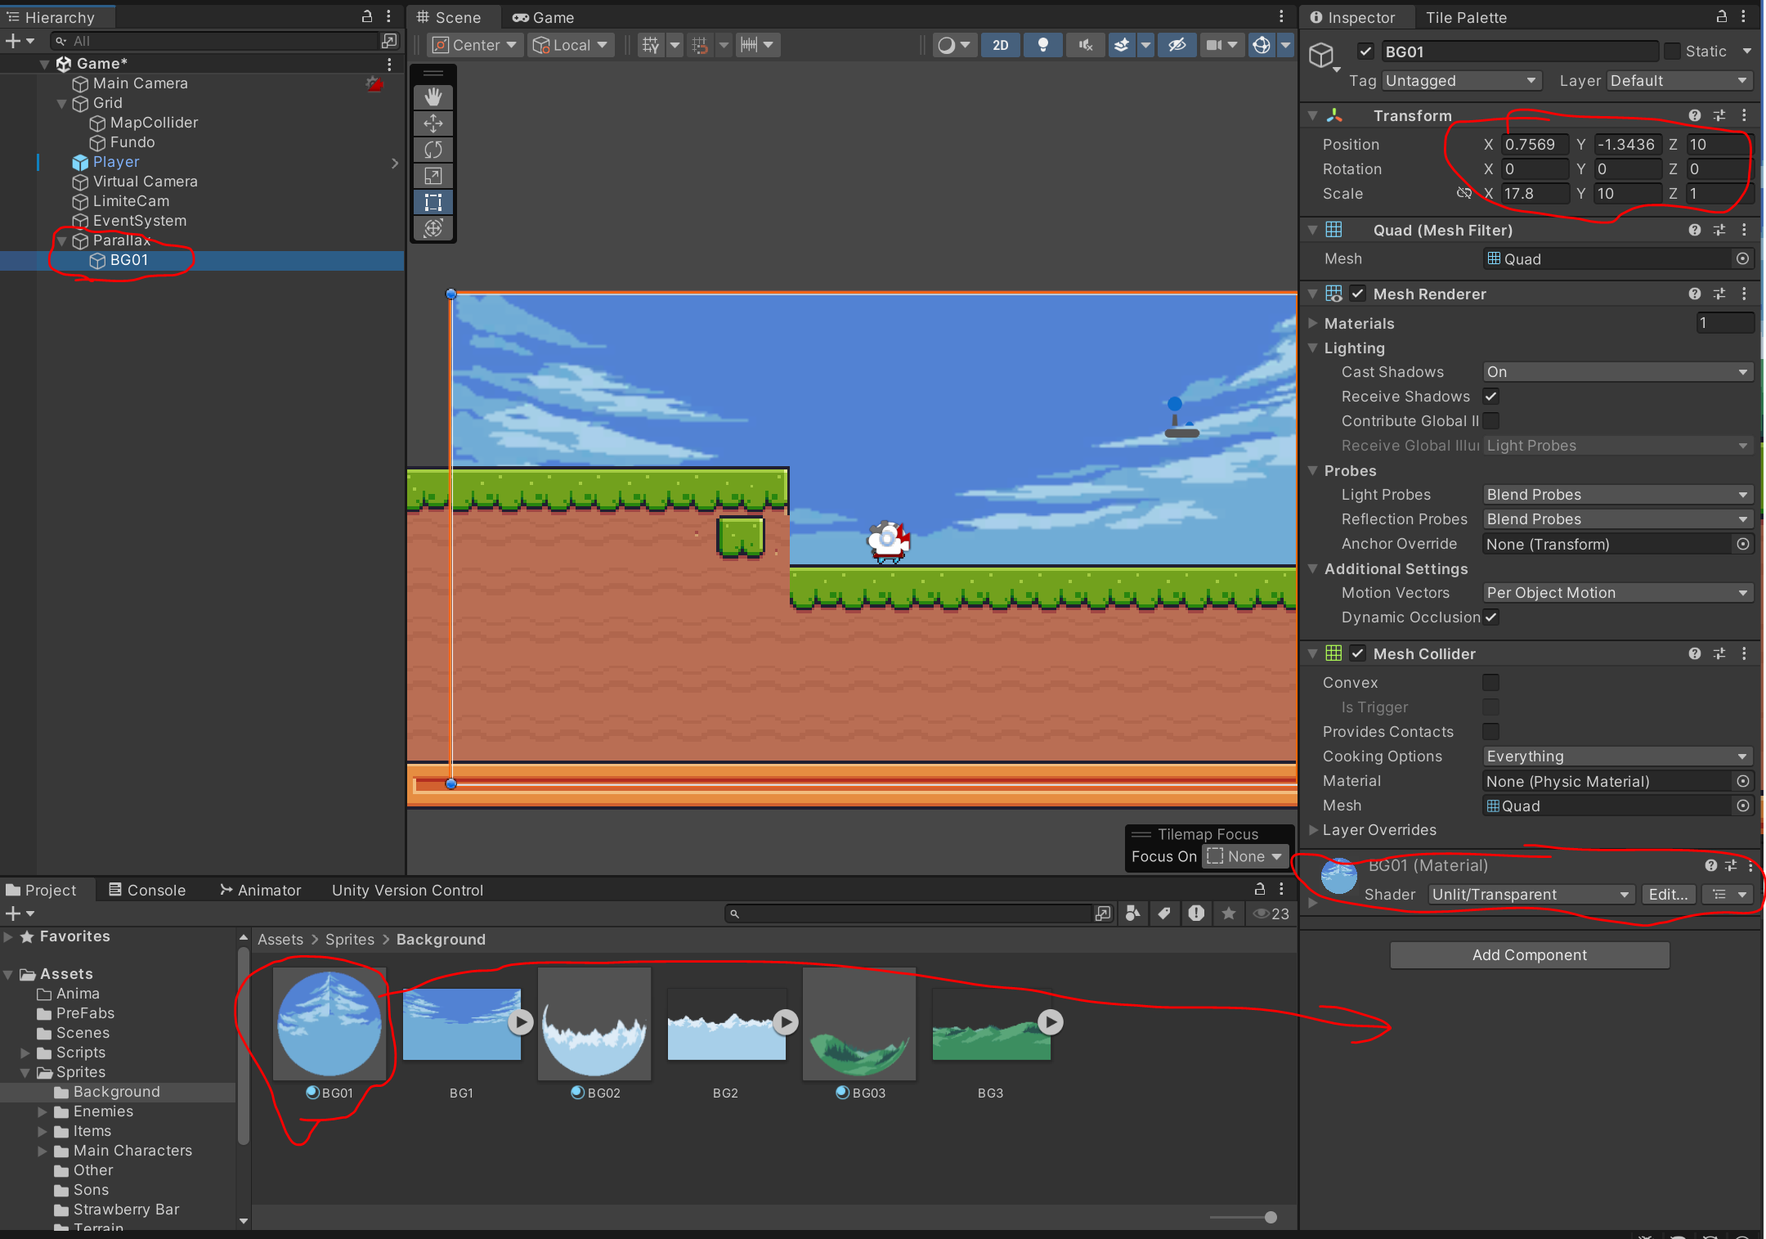Toggle scene audio mute icon
Screen dimensions: 1766x1239
pos(1085,45)
